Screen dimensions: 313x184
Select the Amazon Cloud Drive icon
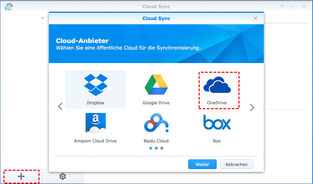pyautogui.click(x=96, y=123)
